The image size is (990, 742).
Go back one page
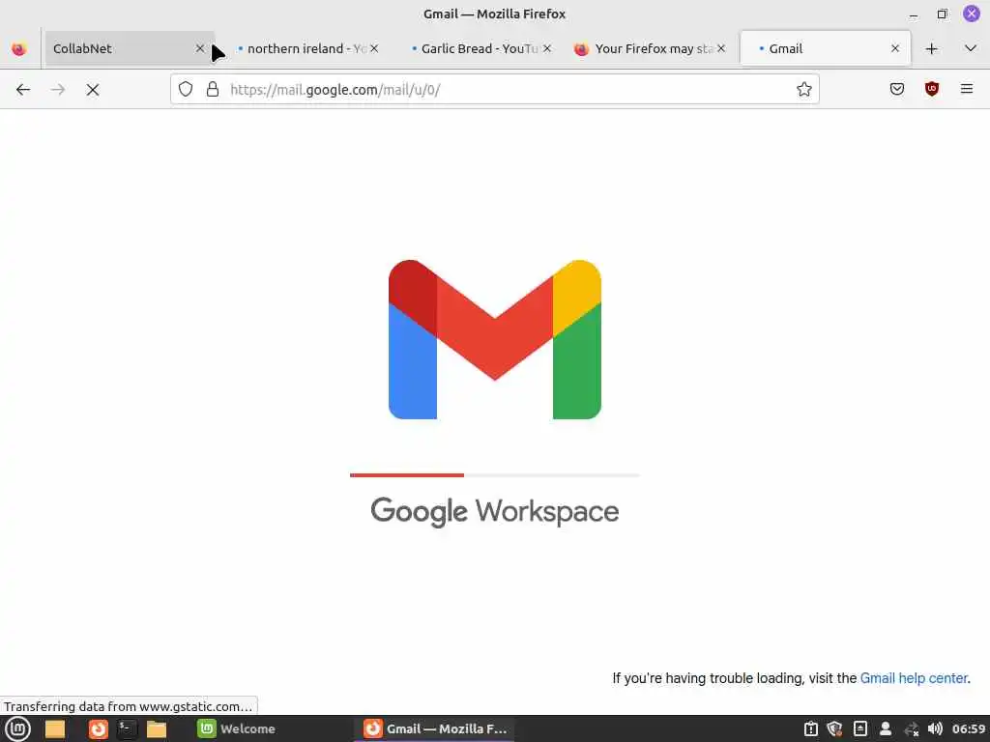[23, 90]
